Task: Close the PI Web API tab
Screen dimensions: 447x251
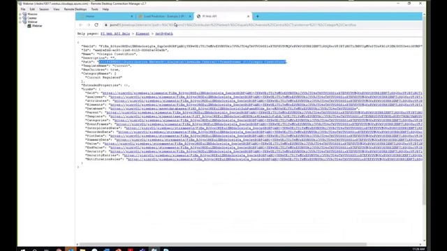Action: (x=249, y=17)
